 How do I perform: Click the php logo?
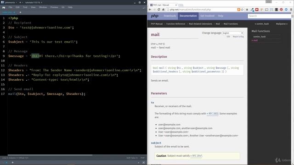pos(155,16)
